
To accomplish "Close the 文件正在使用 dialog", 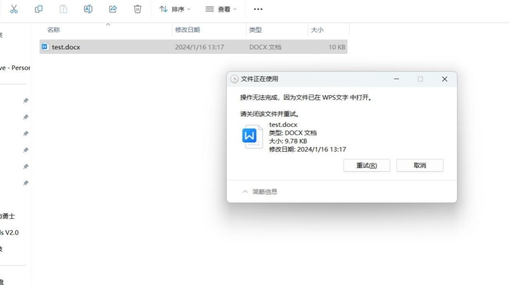I will click(445, 79).
